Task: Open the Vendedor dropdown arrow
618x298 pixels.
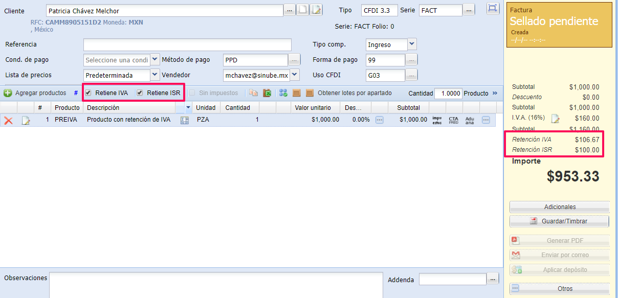Action: click(x=295, y=75)
